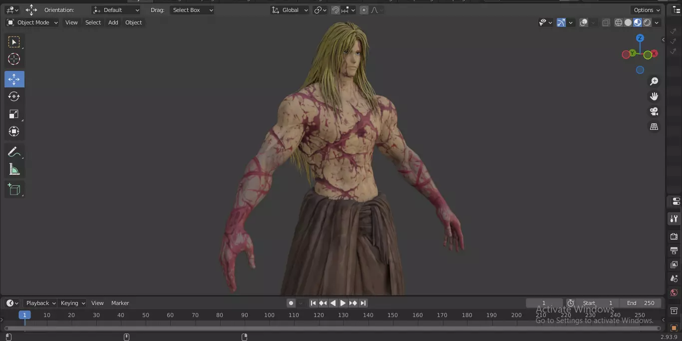Open Object menu
The height and width of the screenshot is (341, 682).
click(134, 22)
